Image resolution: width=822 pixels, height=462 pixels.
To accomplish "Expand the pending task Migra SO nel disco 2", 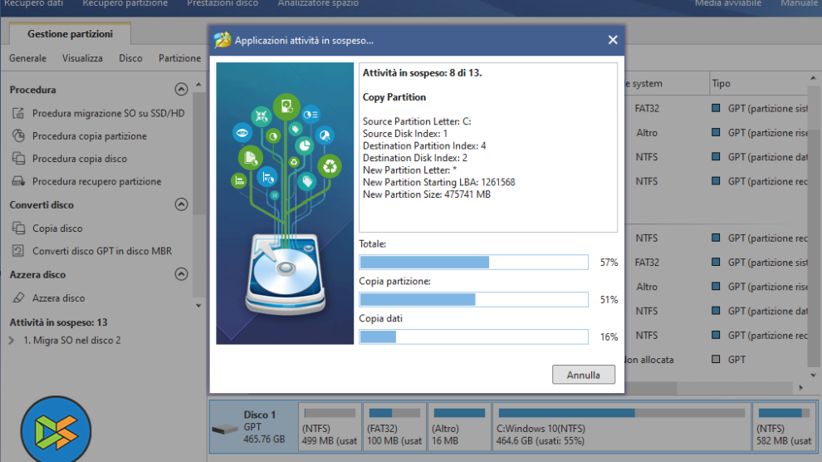I will [12, 340].
